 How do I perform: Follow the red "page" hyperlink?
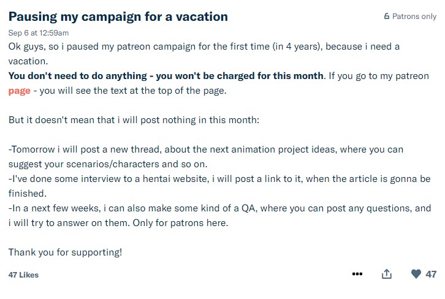19,91
